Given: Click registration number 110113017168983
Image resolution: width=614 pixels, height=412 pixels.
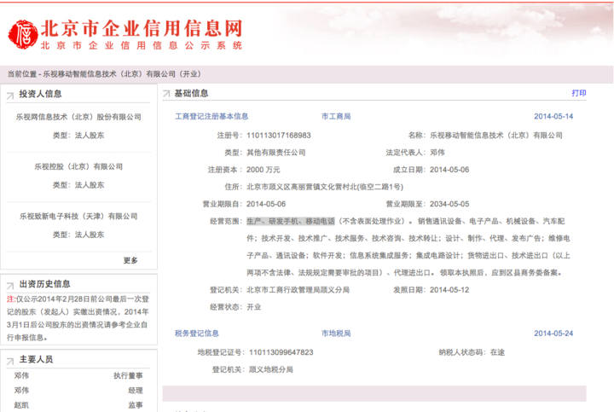Looking at the screenshot, I should pyautogui.click(x=277, y=135).
